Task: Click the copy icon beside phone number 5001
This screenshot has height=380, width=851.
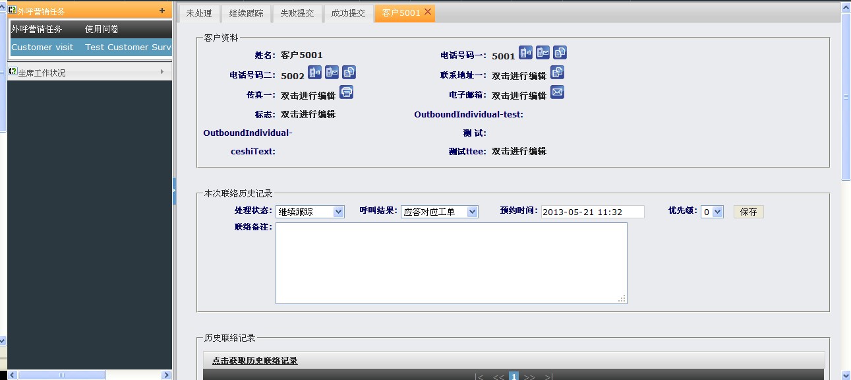Action: pyautogui.click(x=560, y=53)
